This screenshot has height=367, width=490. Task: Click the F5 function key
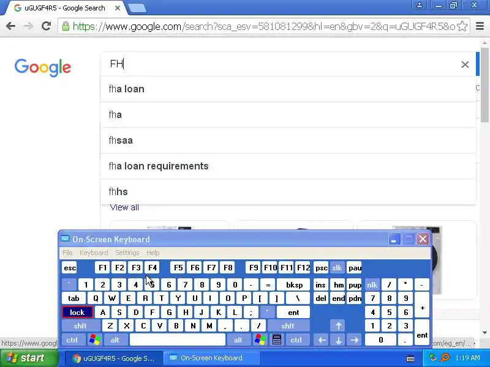click(178, 268)
